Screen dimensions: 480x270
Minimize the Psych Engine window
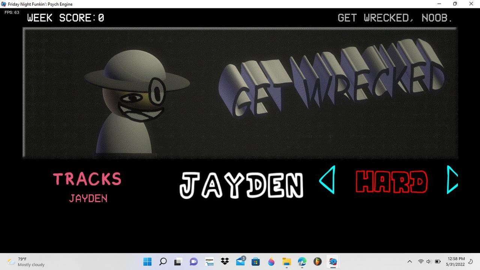tap(439, 4)
